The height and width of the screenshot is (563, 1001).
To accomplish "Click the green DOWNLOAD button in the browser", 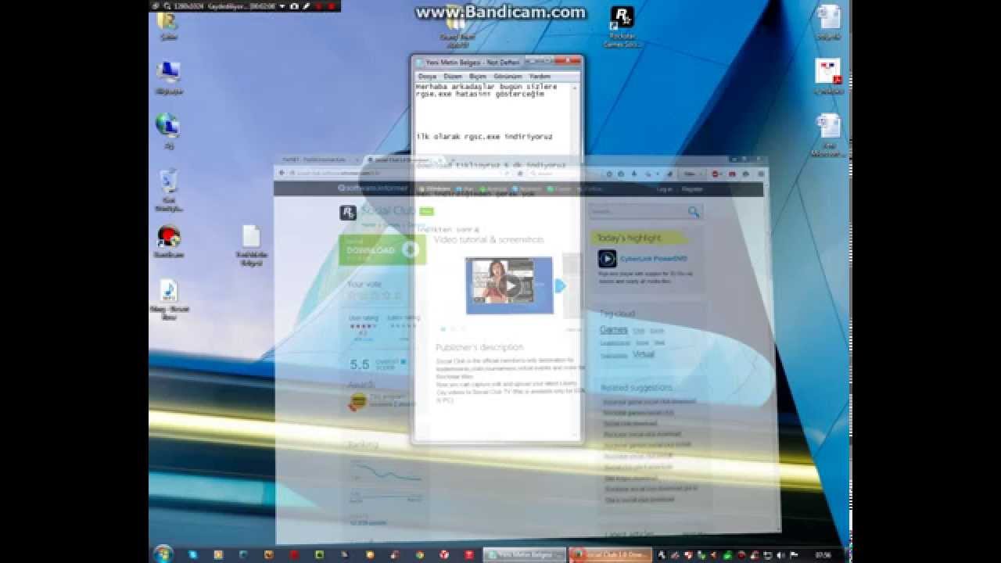I will tap(382, 250).
